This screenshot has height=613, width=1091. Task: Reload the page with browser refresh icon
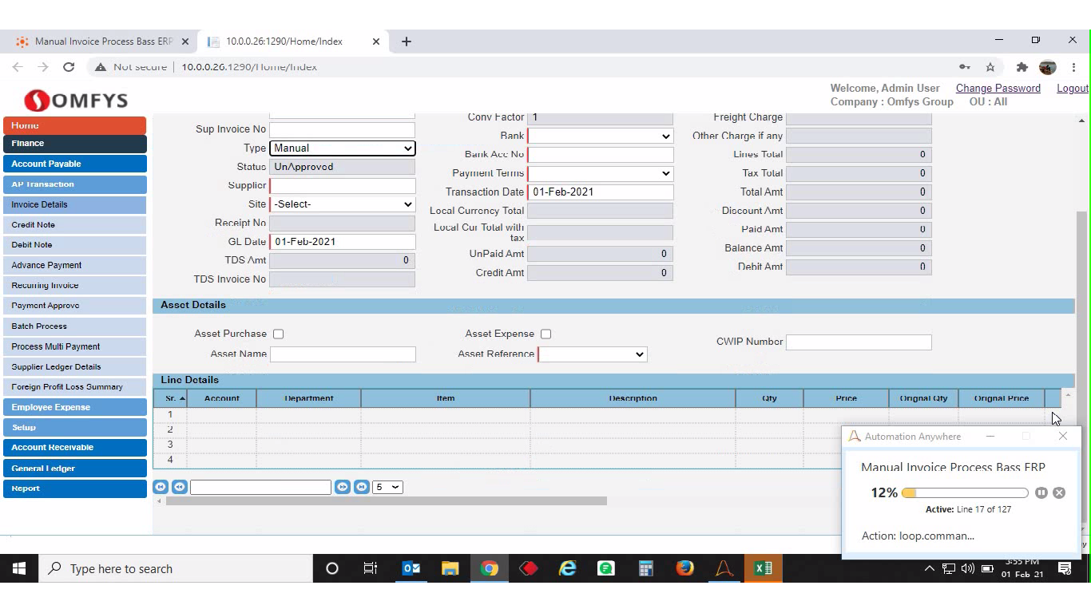[69, 67]
